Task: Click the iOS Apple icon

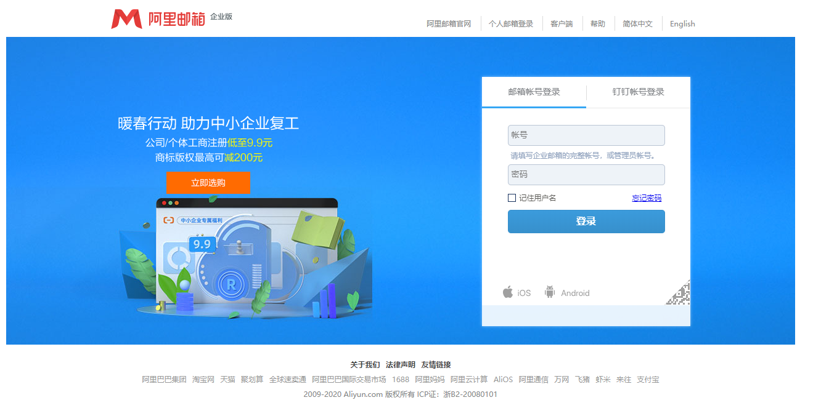Action: (508, 292)
